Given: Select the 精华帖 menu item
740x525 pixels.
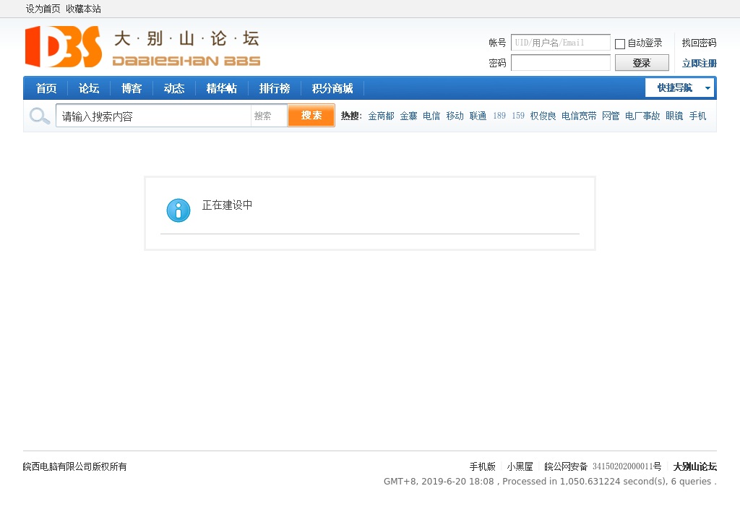Looking at the screenshot, I should (x=221, y=88).
